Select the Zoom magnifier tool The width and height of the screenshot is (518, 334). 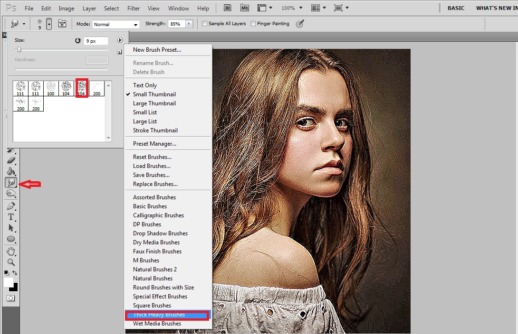pyautogui.click(x=11, y=262)
